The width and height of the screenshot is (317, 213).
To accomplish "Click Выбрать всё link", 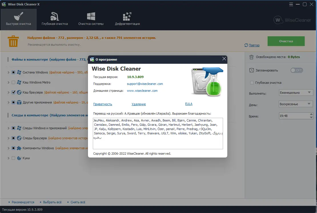I will pyautogui.click(x=52, y=202).
